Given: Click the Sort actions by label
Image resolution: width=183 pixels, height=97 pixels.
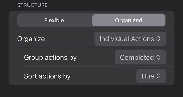Looking at the screenshot, I should [x=47, y=76].
